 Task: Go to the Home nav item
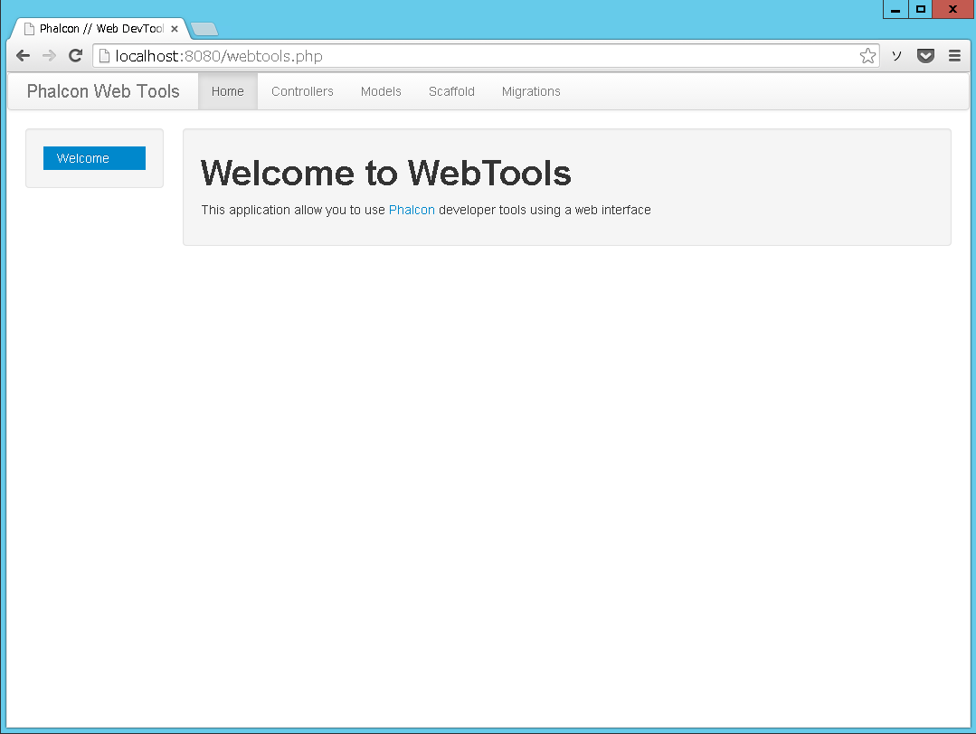(228, 91)
